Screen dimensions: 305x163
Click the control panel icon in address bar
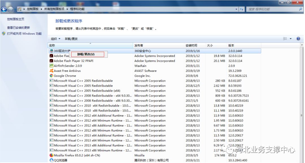pos(19,9)
